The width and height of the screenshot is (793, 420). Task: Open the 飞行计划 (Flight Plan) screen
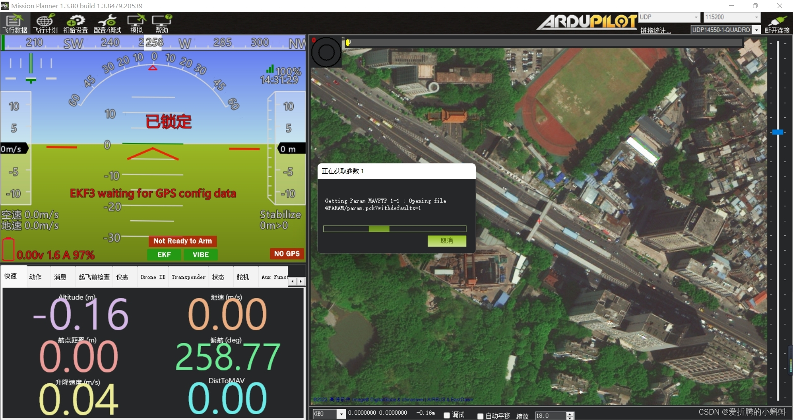tap(45, 24)
